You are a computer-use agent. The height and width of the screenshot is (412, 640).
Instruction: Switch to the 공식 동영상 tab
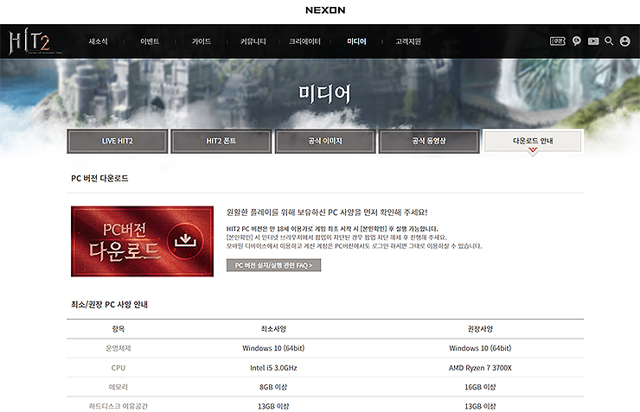coord(429,141)
